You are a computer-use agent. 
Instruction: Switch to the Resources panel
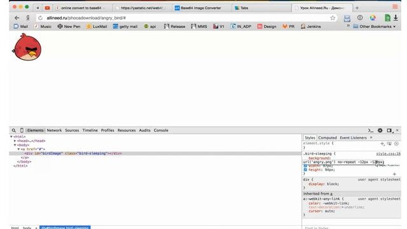click(127, 130)
